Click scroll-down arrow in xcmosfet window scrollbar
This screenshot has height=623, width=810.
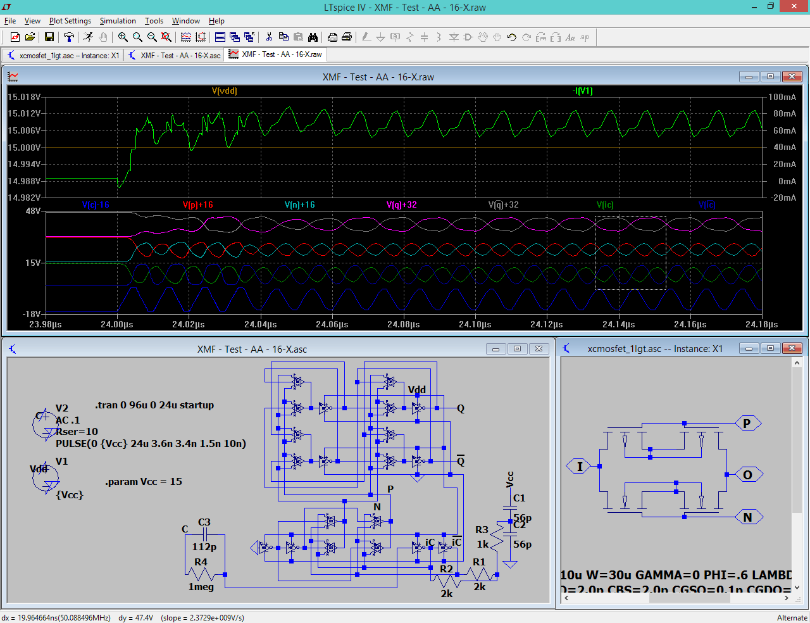click(x=797, y=588)
